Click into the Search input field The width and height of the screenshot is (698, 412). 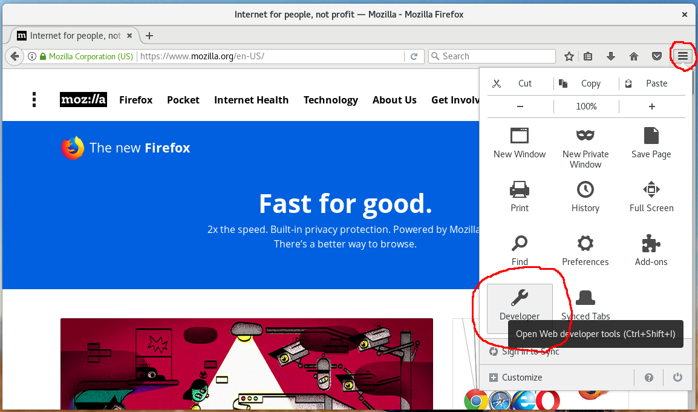[496, 56]
